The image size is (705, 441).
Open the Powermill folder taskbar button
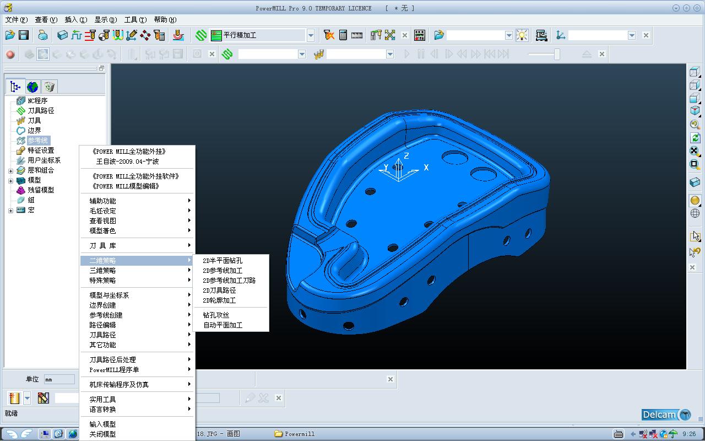point(295,434)
